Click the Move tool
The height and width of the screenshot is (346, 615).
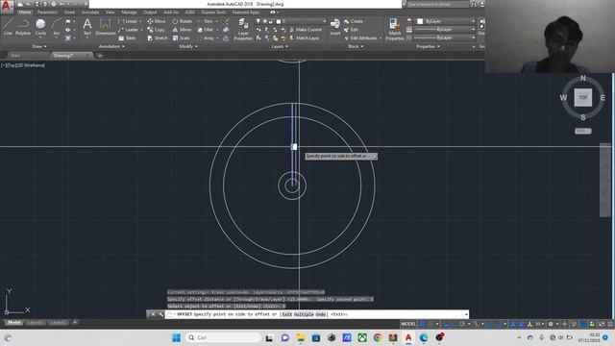[x=156, y=21]
